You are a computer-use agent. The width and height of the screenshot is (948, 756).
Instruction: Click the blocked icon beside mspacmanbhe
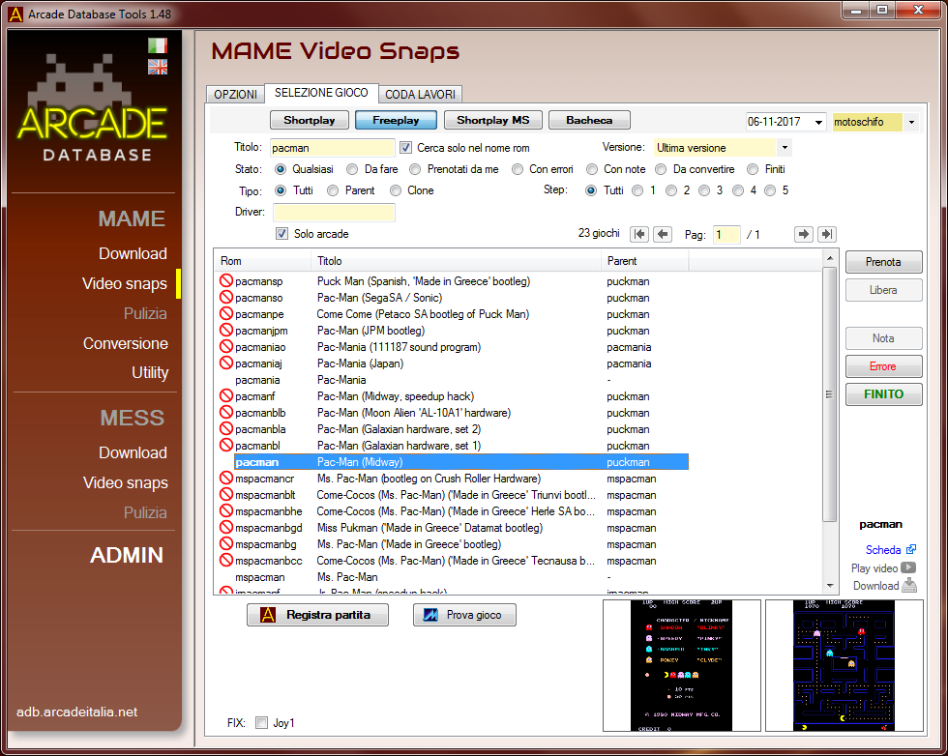(226, 510)
